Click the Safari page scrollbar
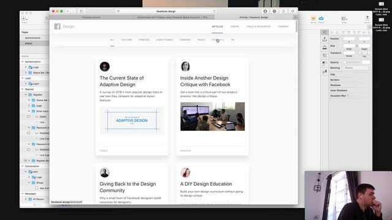 click(296, 26)
